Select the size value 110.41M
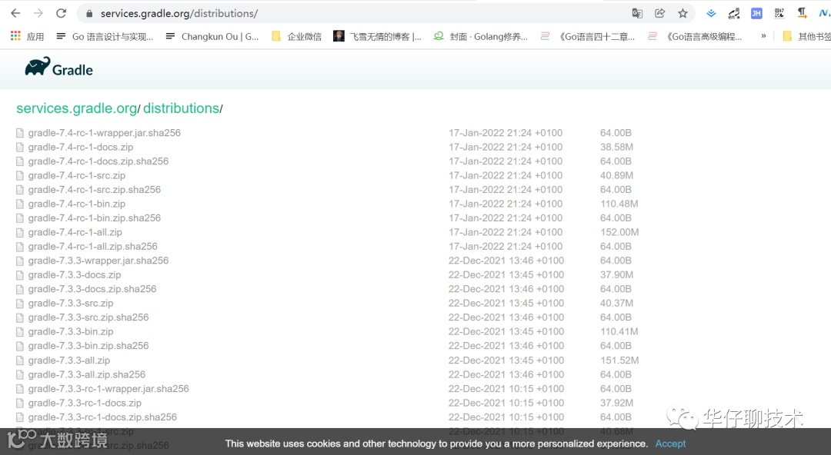This screenshot has width=831, height=455. point(619,331)
